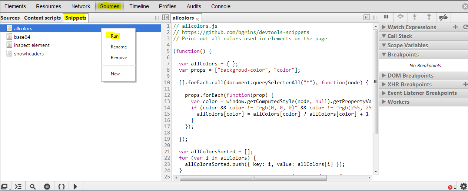Collapse Scope Variables section
The width and height of the screenshot is (468, 191).
[384, 45]
